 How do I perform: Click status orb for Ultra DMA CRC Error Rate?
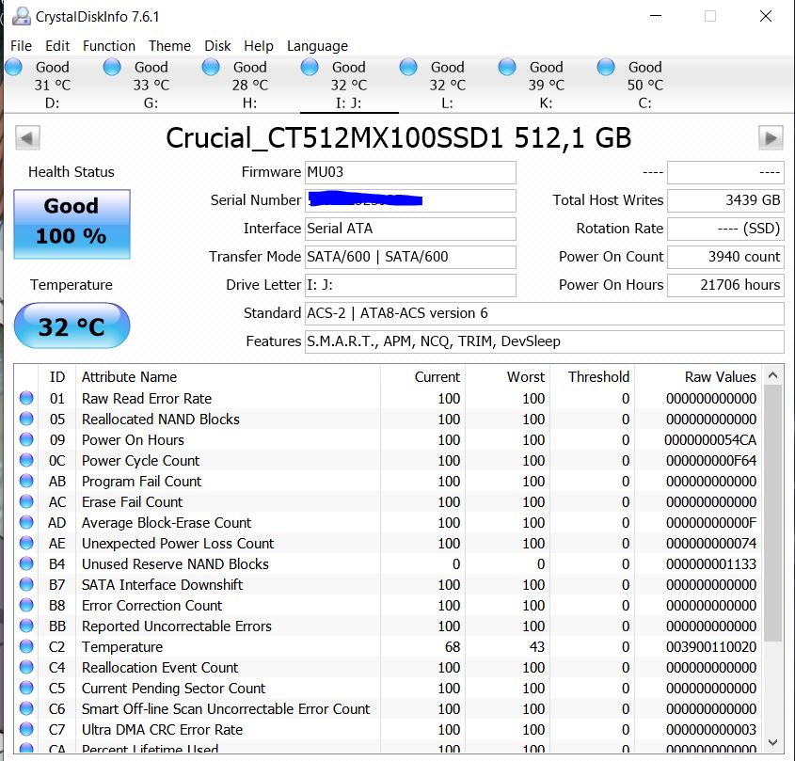coord(26,730)
